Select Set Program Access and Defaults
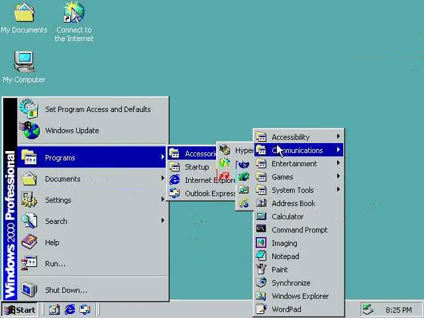Screen dimensions: 424x318 93,109
